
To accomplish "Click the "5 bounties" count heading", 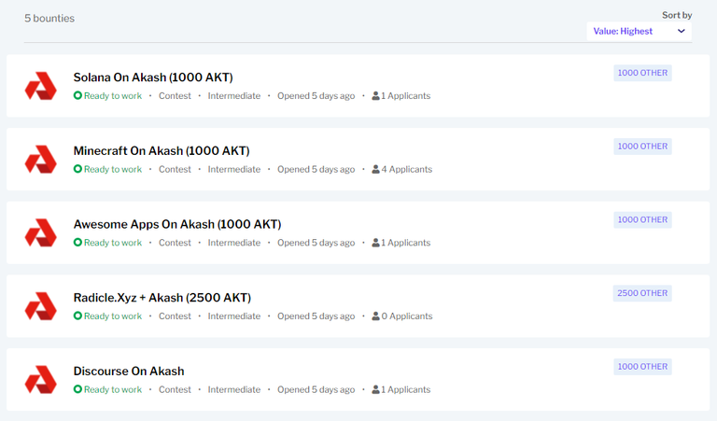I will click(x=49, y=19).
